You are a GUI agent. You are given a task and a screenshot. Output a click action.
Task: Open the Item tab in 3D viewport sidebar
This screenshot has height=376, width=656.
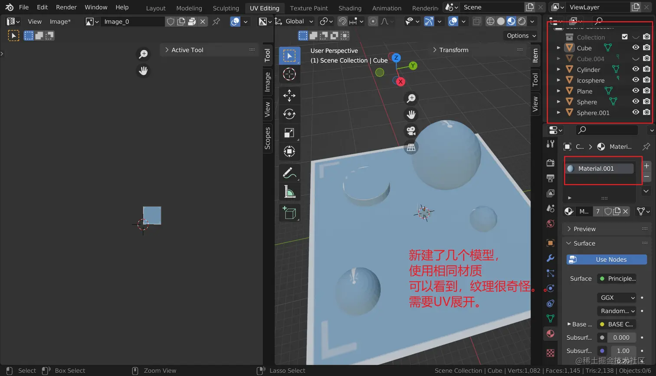point(535,55)
